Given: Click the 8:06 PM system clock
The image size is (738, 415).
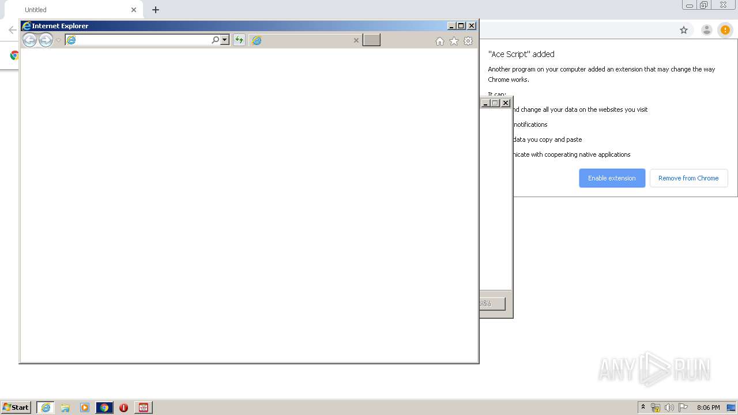Looking at the screenshot, I should tap(708, 408).
